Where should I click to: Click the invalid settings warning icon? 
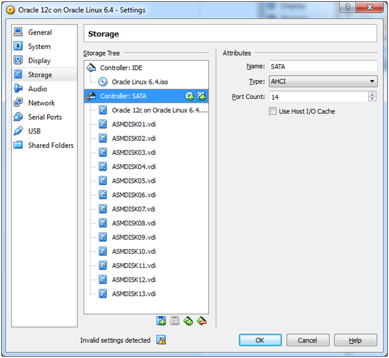click(161, 340)
